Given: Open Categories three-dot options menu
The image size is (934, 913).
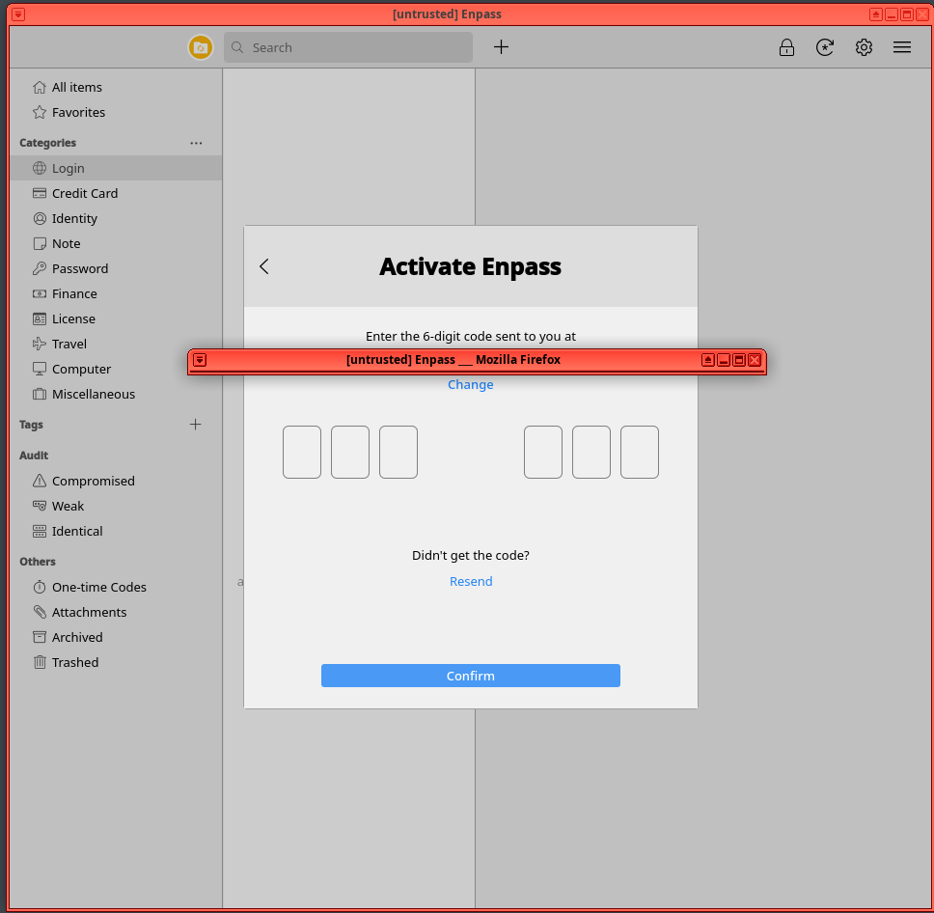Looking at the screenshot, I should (x=196, y=143).
